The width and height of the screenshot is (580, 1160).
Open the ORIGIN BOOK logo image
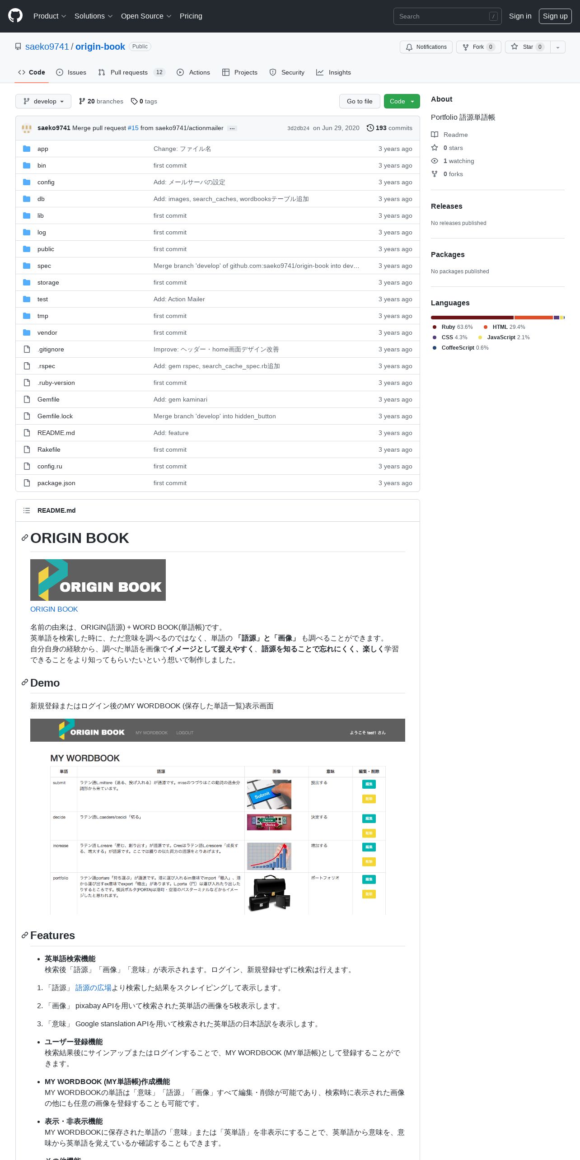(98, 580)
